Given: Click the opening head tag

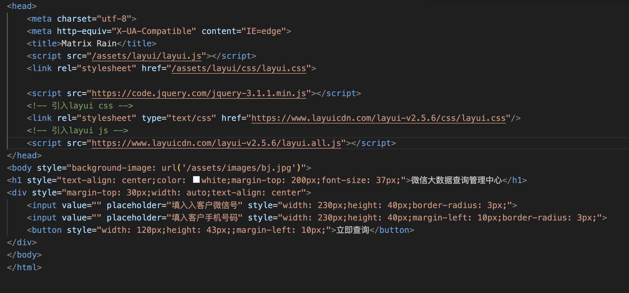Looking at the screenshot, I should tap(22, 6).
